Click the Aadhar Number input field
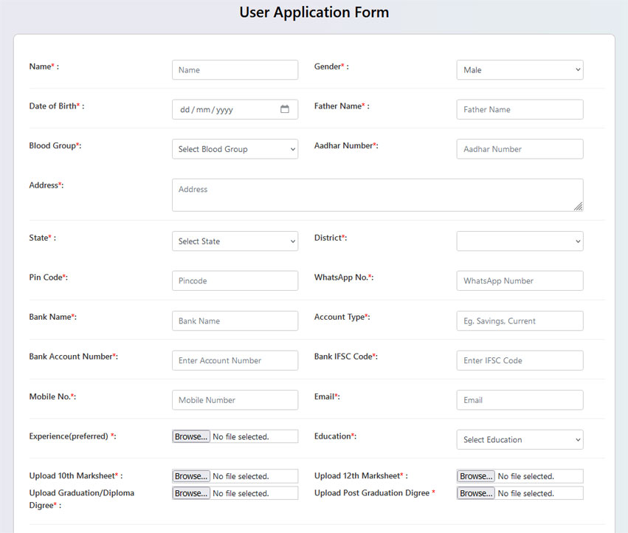Screen dimensions: 628x533 point(519,148)
